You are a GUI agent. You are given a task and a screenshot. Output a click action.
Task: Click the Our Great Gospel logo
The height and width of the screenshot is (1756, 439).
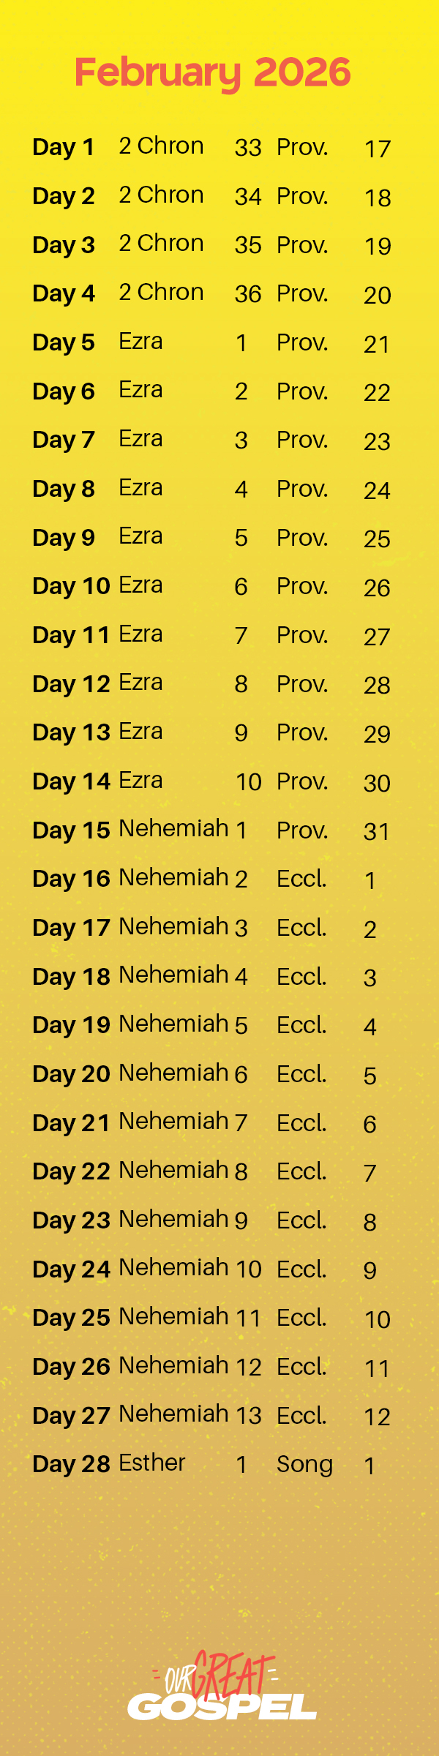point(222,1686)
